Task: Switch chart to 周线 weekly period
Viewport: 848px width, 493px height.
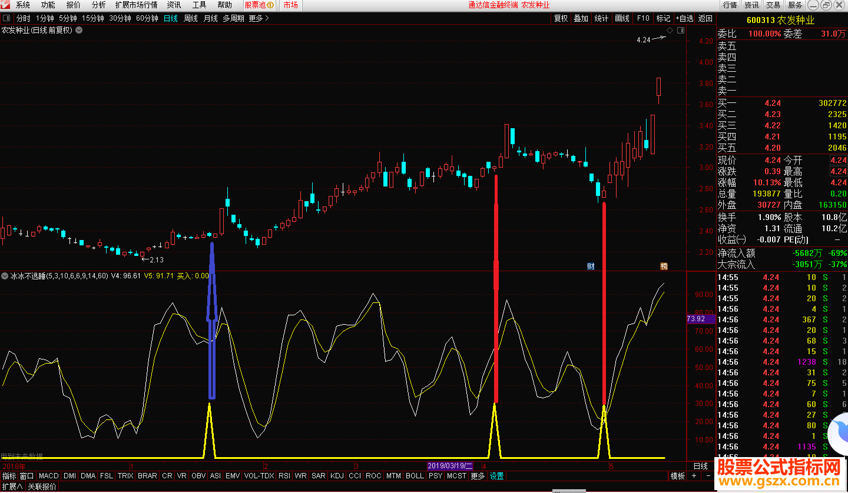Action: (191, 18)
